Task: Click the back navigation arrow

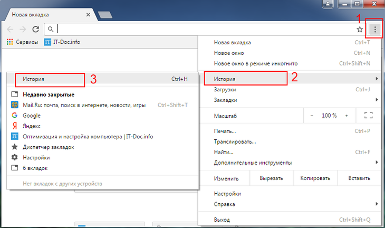Action: click(10, 29)
